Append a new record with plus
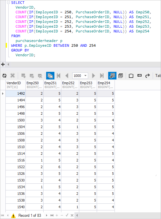 coord(57,216)
